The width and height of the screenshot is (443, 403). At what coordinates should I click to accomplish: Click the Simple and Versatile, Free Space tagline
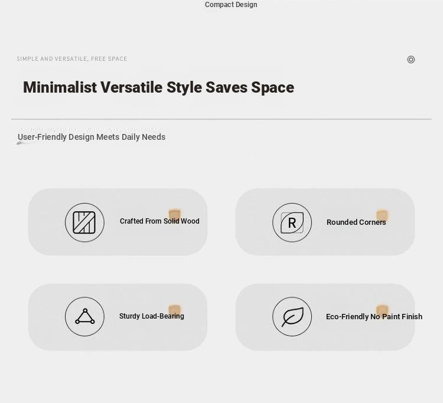(71, 58)
